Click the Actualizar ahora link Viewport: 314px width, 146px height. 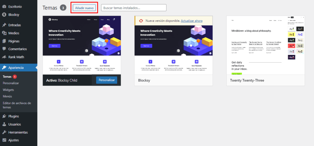191,21
